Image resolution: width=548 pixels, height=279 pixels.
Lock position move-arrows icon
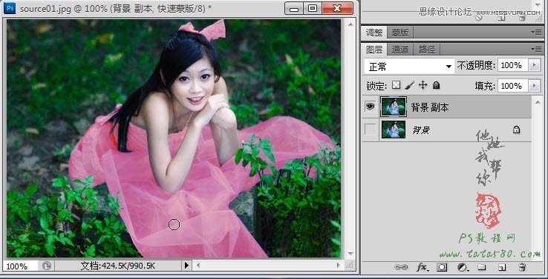click(423, 85)
